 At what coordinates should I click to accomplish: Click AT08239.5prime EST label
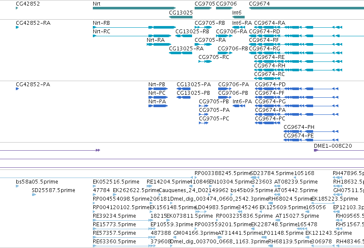(x=296, y=182)
